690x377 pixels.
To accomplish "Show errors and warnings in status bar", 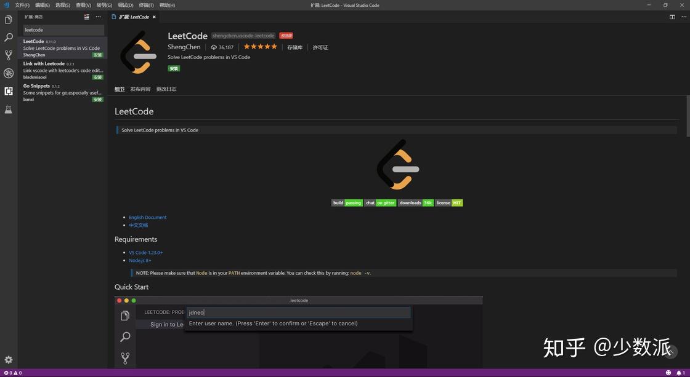I will tap(13, 373).
